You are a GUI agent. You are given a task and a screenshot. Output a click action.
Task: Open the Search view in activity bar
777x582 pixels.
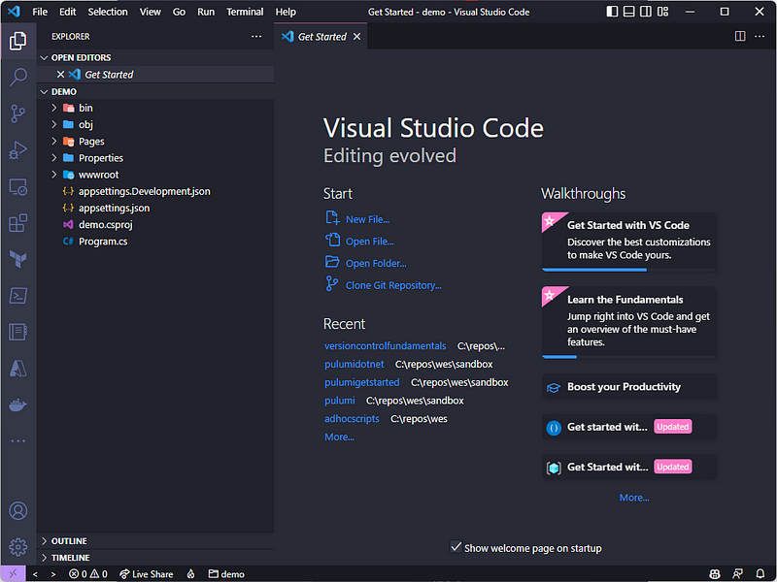pos(17,77)
